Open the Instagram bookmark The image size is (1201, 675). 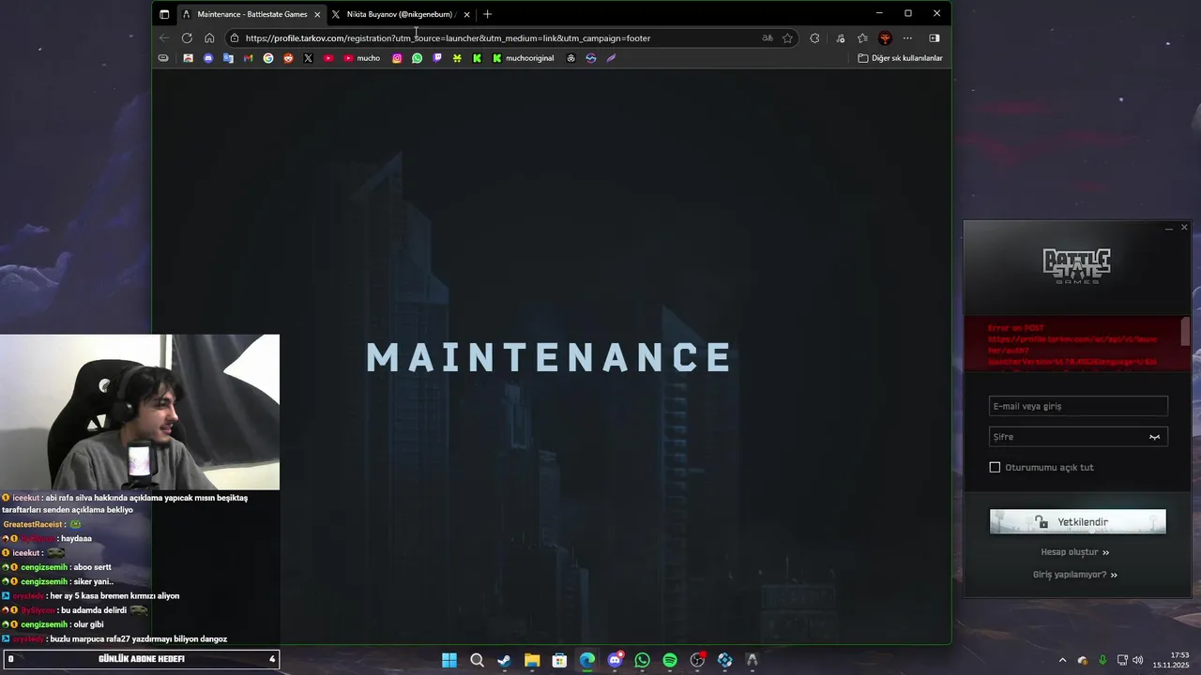coord(397,58)
